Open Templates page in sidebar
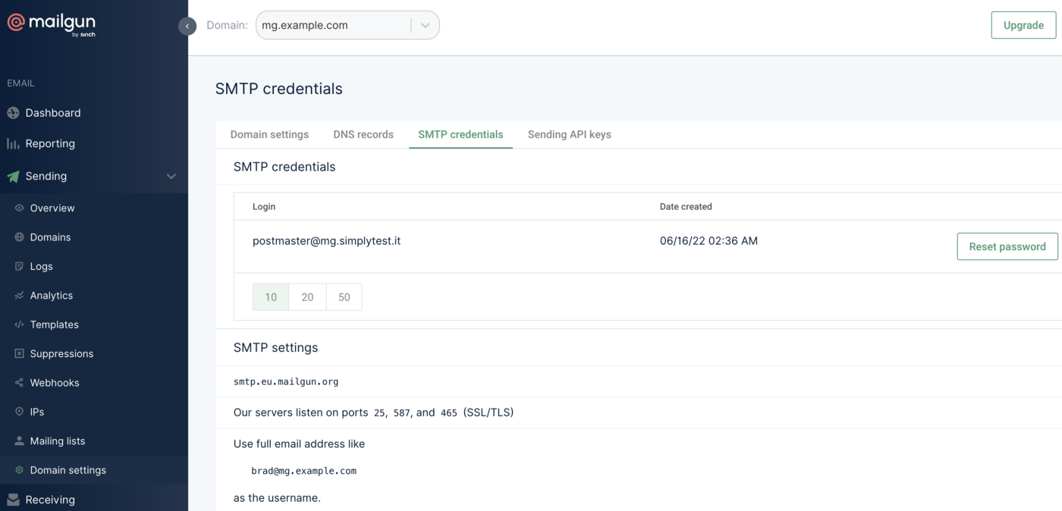1062x511 pixels. [54, 324]
